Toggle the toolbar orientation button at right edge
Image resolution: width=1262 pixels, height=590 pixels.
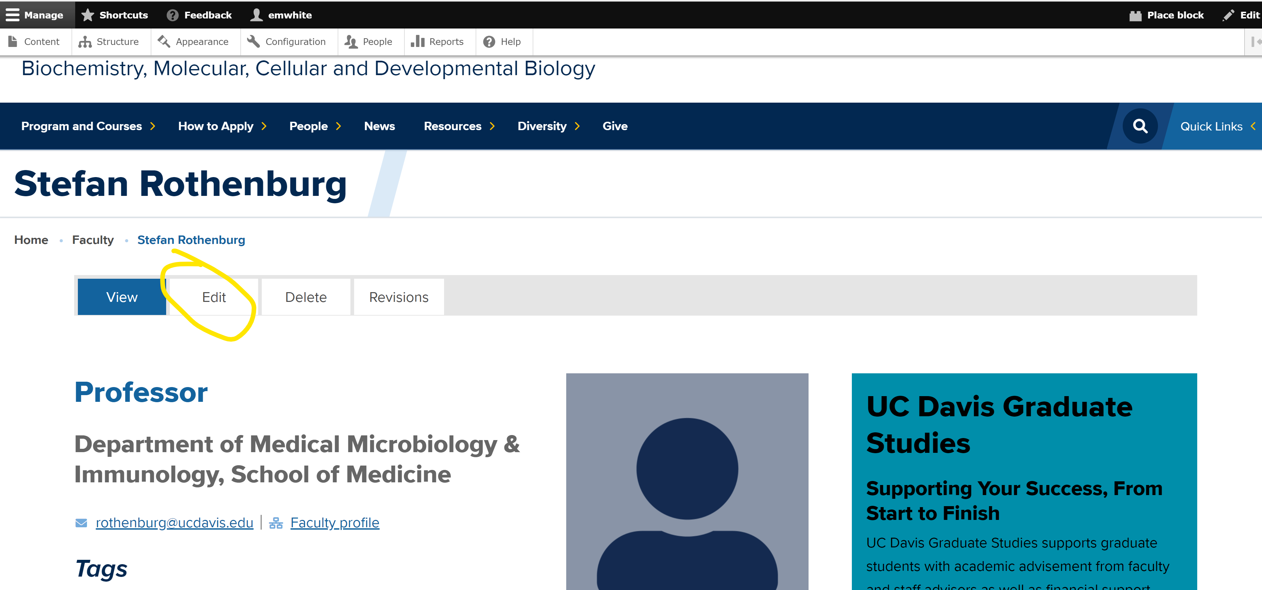tap(1255, 42)
